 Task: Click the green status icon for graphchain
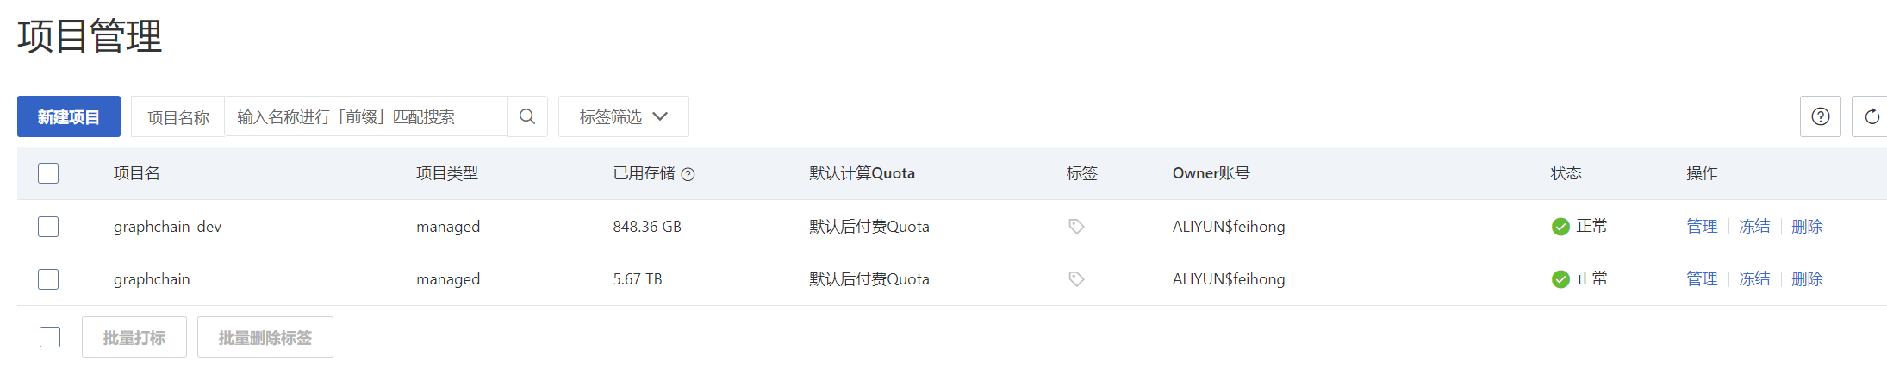[x=1560, y=279]
